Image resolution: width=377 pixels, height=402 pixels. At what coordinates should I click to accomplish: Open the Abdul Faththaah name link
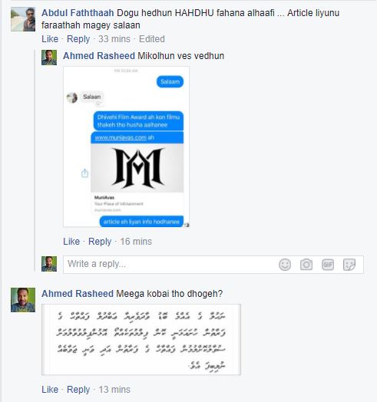pyautogui.click(x=78, y=13)
